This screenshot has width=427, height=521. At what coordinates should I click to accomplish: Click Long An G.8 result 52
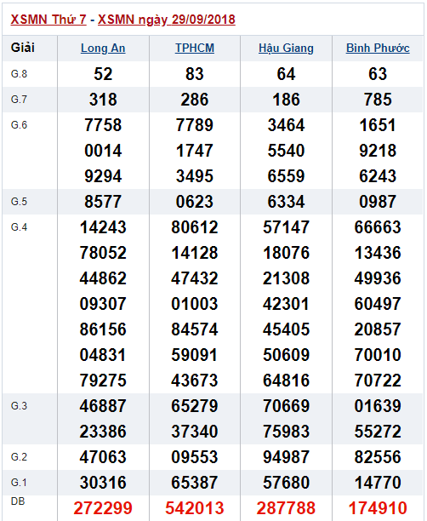coord(103,74)
